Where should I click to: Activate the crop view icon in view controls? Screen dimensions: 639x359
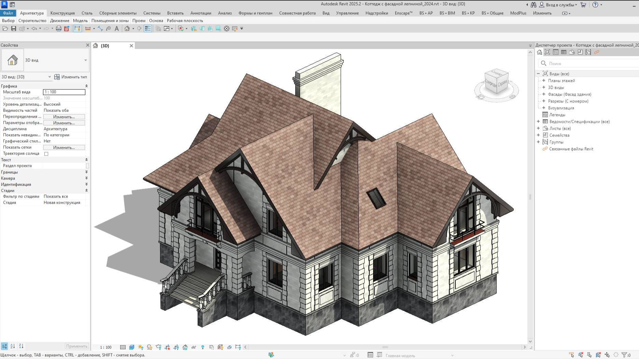coord(167,347)
